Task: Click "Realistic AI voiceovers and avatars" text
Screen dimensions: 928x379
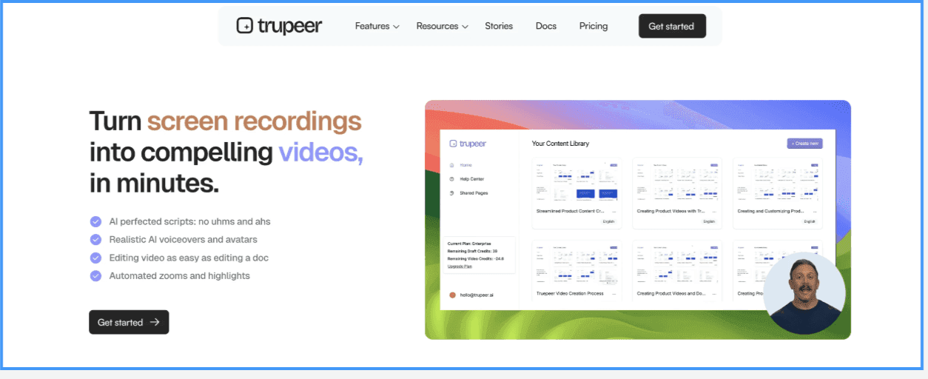Action: [x=184, y=239]
